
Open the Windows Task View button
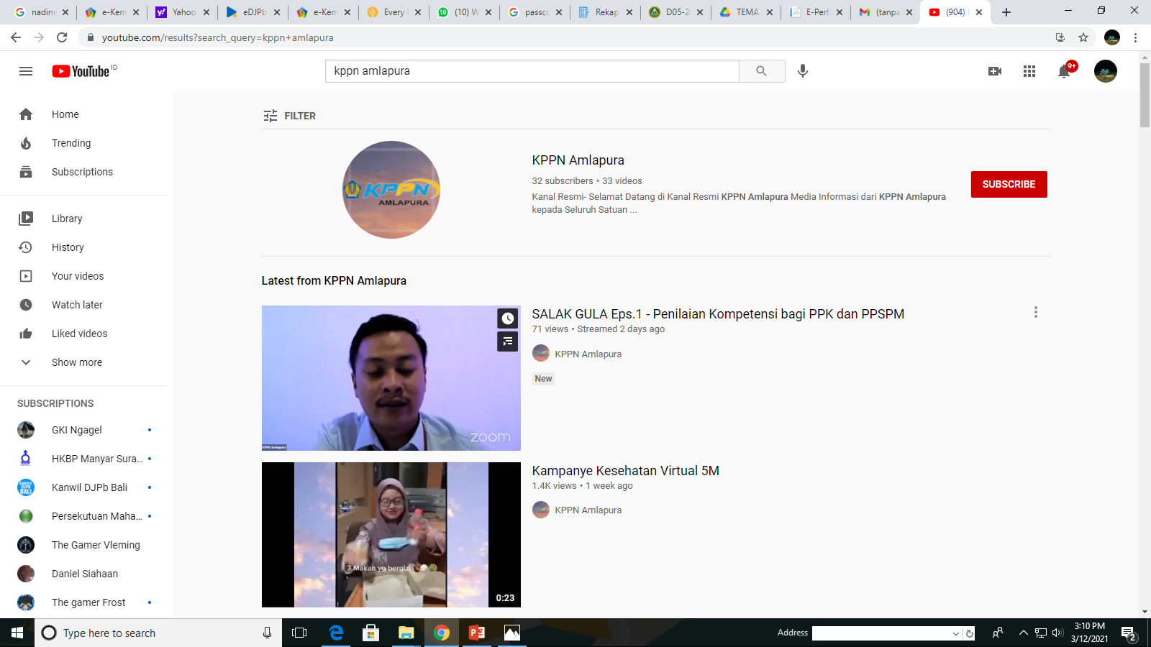299,633
